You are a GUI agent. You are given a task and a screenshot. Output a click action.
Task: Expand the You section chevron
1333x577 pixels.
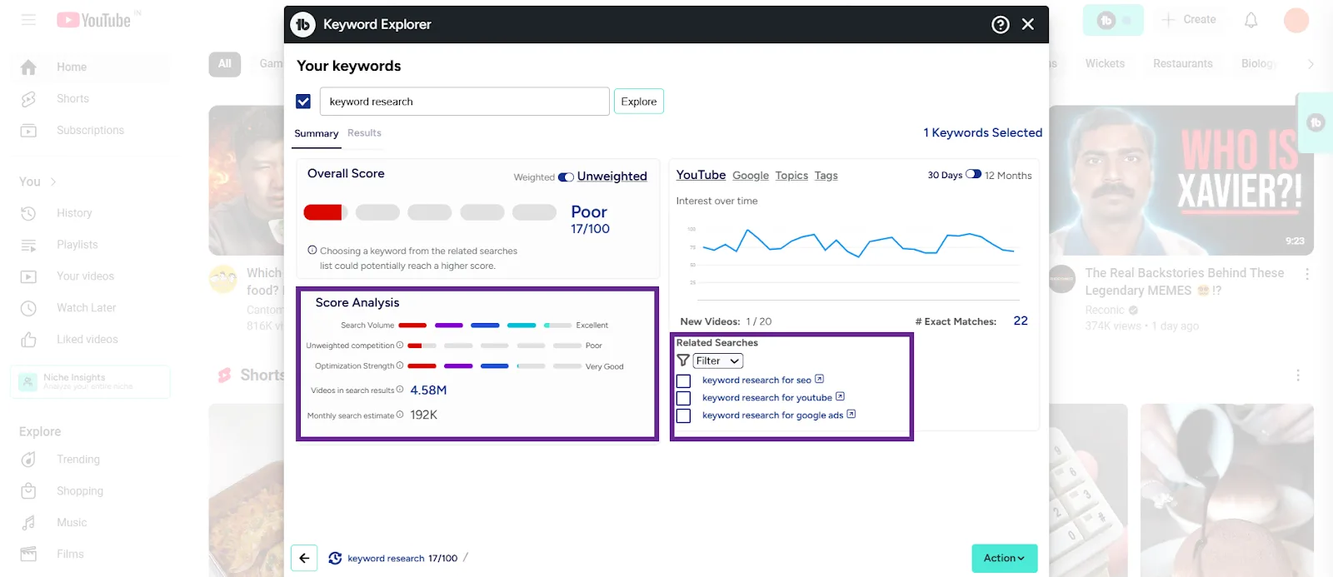(53, 182)
